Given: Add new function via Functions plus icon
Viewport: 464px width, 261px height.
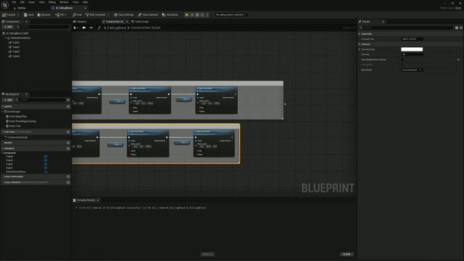Looking at the screenshot, I should [x=68, y=132].
